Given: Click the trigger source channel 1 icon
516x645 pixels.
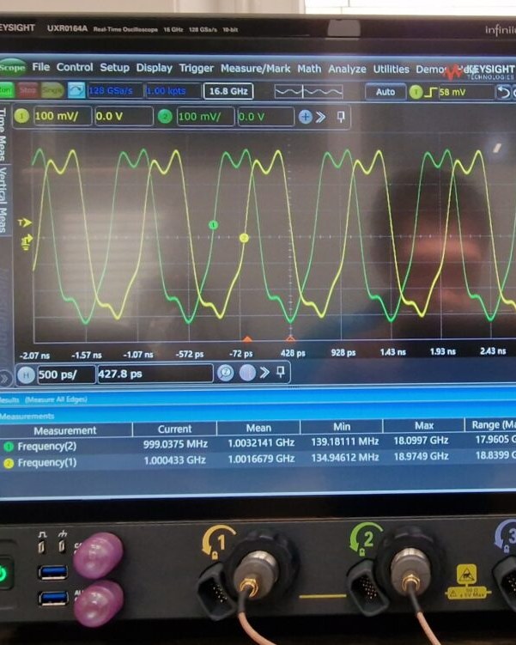Looking at the screenshot, I should 416,92.
